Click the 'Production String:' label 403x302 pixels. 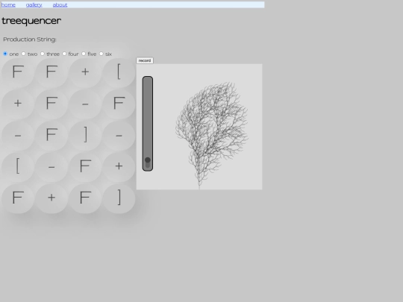30,40
